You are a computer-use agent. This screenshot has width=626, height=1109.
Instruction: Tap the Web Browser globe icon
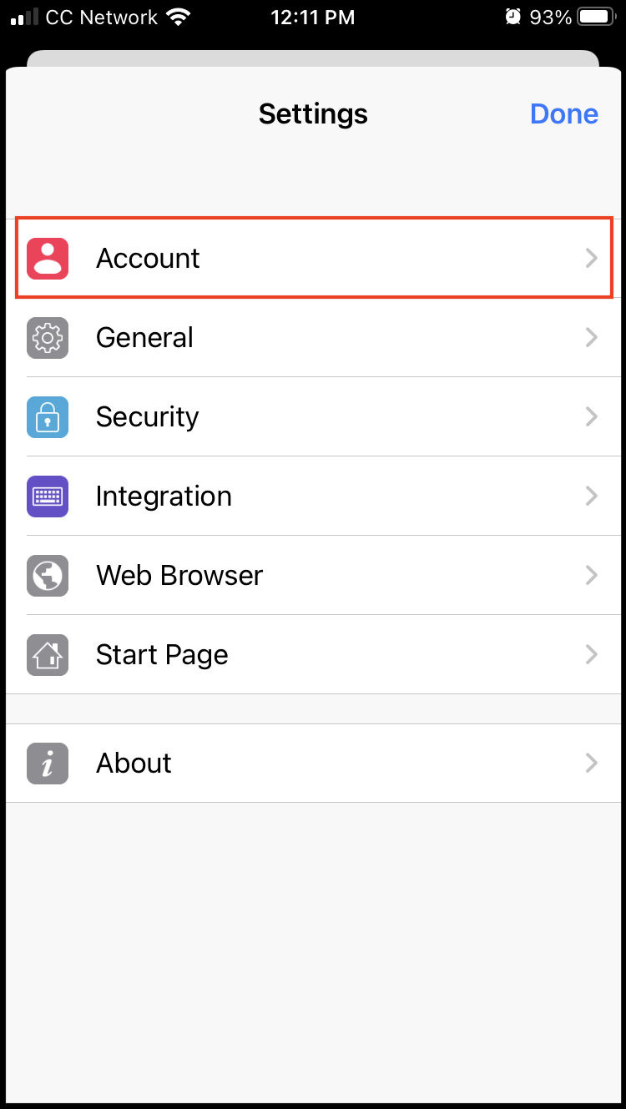tap(48, 576)
